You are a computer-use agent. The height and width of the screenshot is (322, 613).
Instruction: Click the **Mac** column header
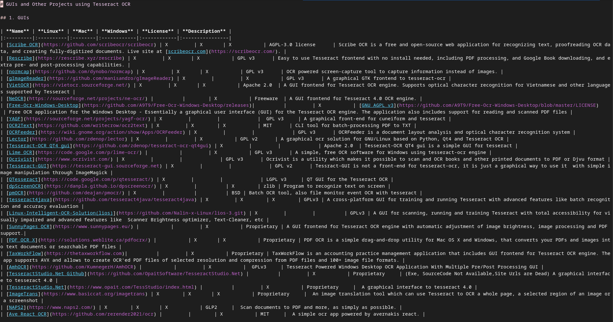[83, 31]
